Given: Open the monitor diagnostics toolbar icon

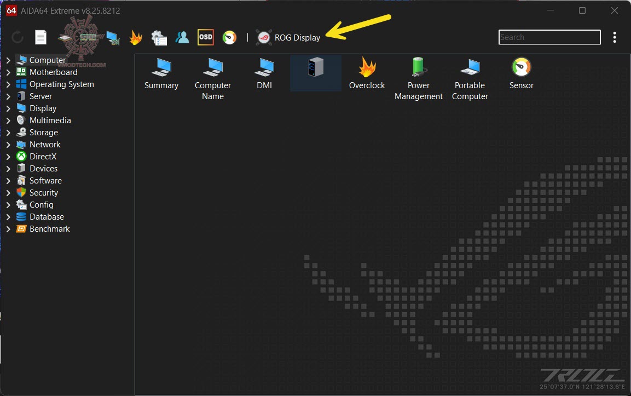Looking at the screenshot, I should [x=113, y=38].
